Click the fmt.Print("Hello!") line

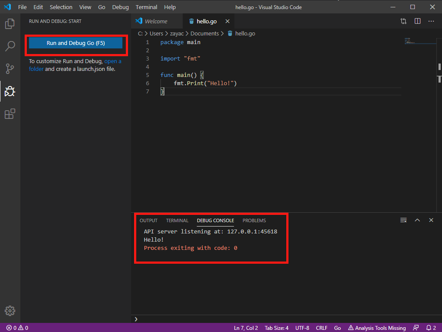tap(205, 83)
